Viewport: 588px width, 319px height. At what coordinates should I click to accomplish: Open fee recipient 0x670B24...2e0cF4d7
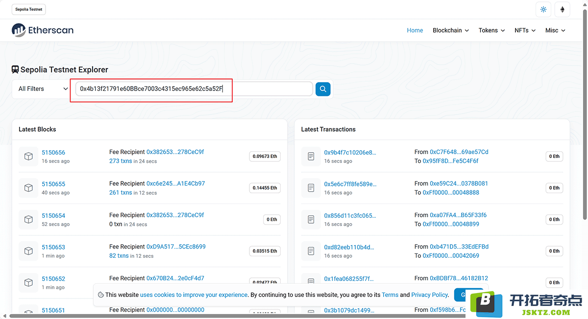(x=175, y=278)
